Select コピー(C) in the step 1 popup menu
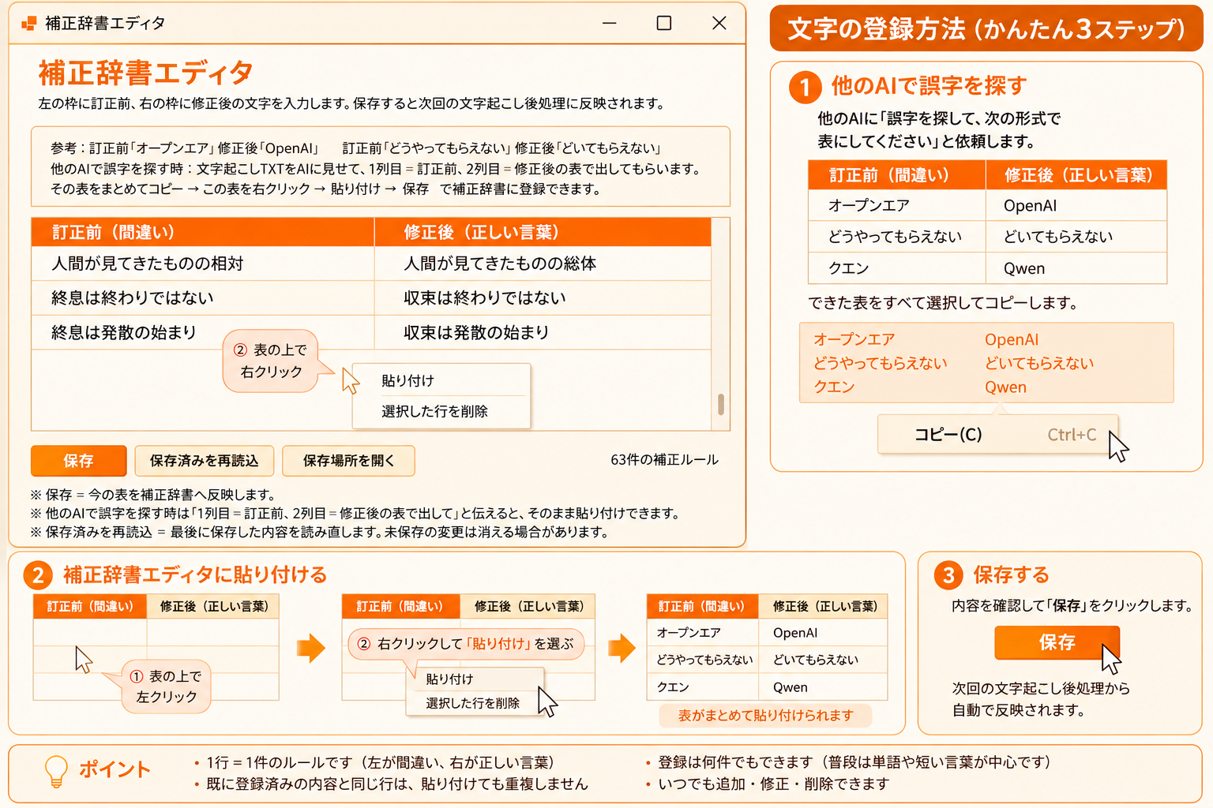This screenshot has height=808, width=1213. click(997, 434)
